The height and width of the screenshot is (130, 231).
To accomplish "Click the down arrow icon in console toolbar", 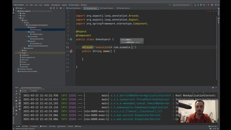I will pos(20,97).
